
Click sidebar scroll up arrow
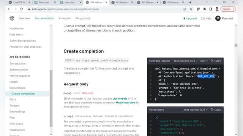51,26
